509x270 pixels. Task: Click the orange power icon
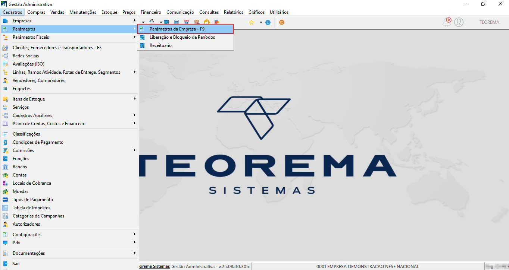tap(282, 22)
